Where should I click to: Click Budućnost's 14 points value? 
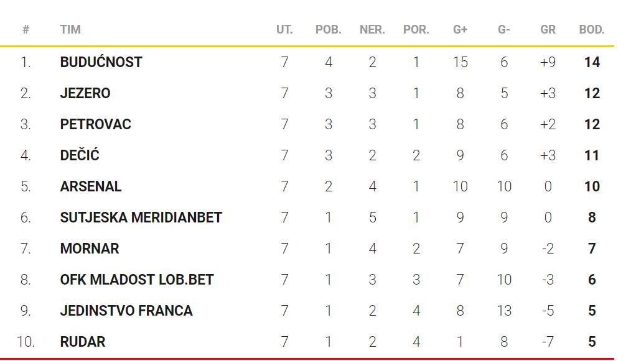(592, 62)
